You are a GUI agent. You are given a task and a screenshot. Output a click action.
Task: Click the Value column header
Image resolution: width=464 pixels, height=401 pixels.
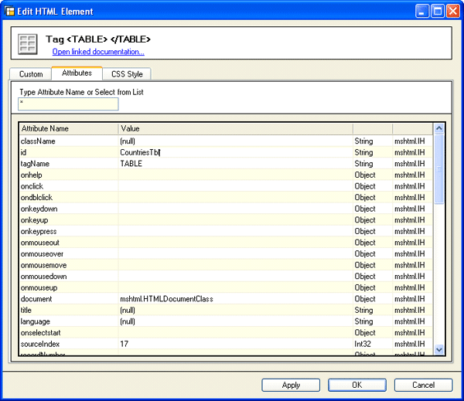tap(235, 128)
